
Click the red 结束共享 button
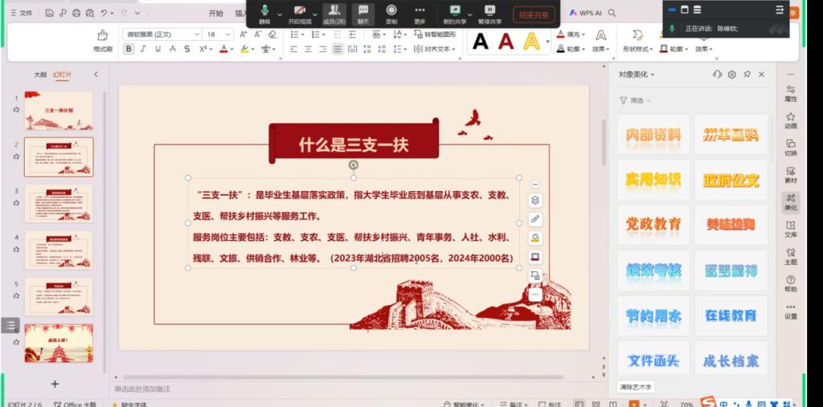click(534, 14)
